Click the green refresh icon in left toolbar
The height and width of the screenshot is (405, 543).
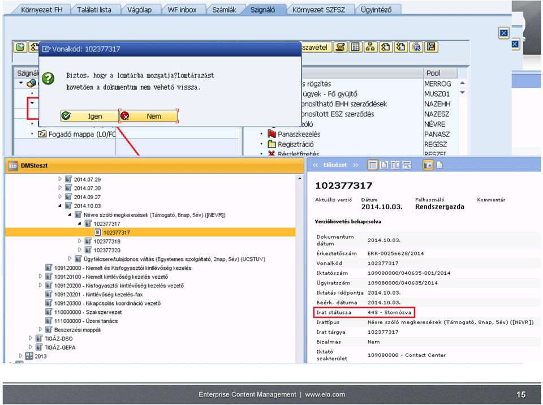tap(20, 47)
